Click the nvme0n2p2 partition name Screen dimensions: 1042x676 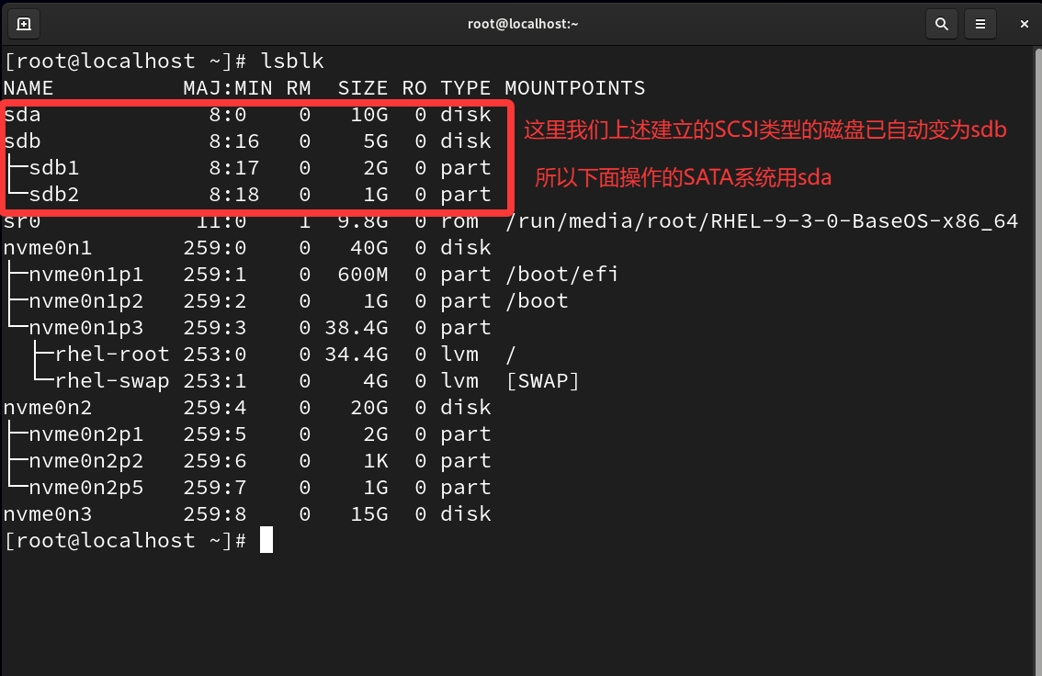85,461
